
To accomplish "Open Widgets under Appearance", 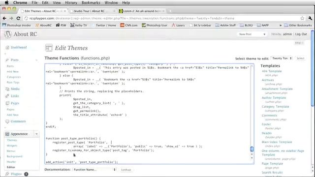I will (x=12, y=146).
